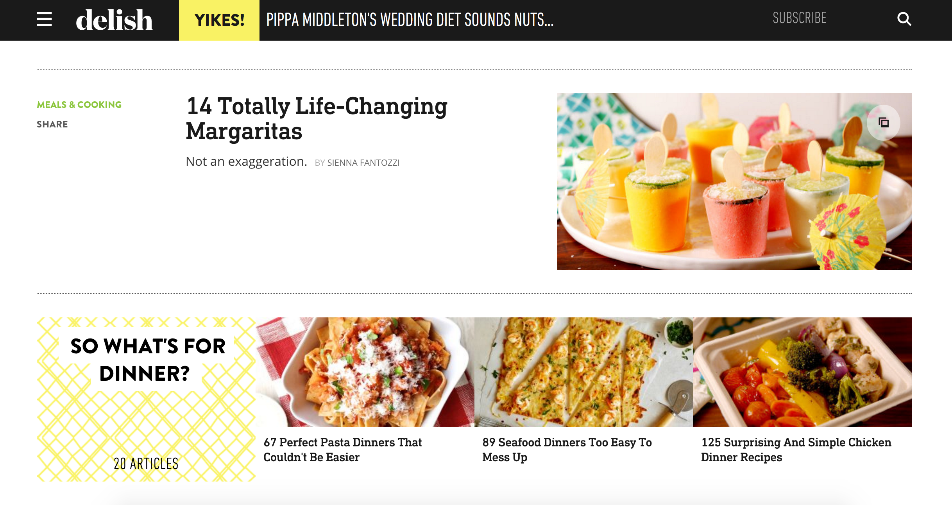Open the seafood flatbread thumbnail
The width and height of the screenshot is (952, 505).
coord(583,372)
